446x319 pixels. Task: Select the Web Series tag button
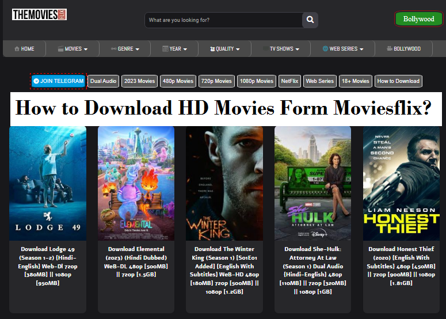[320, 81]
